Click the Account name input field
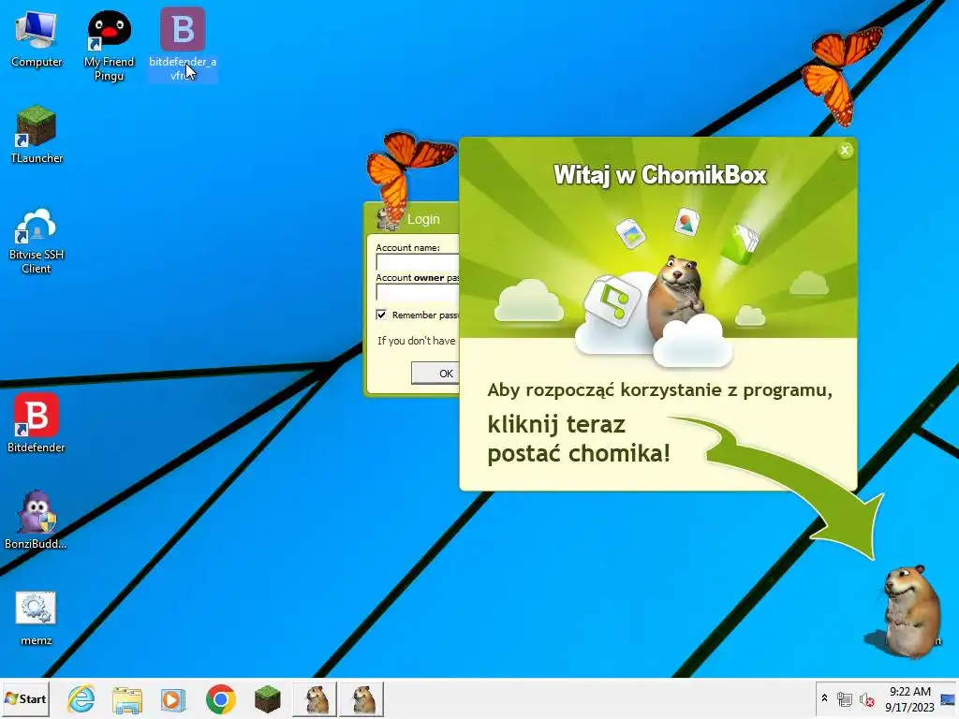 (x=418, y=262)
